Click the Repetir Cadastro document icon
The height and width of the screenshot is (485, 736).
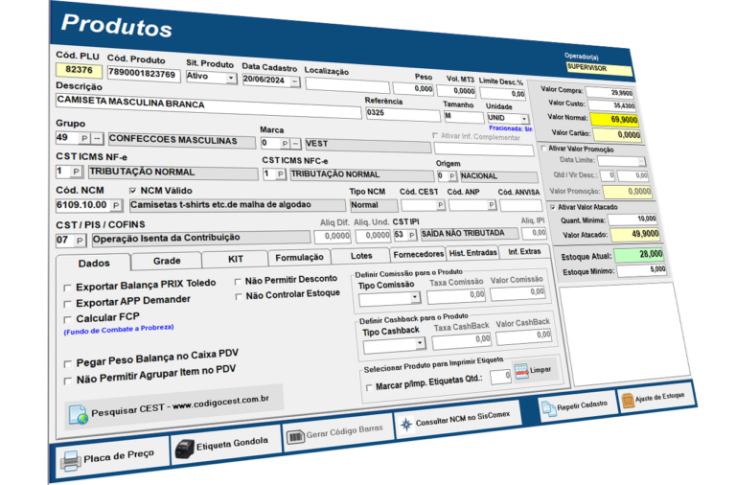[x=548, y=408]
